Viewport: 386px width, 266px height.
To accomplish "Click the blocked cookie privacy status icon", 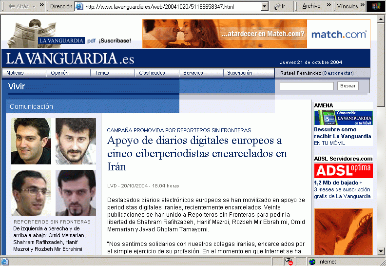I will tap(289, 262).
